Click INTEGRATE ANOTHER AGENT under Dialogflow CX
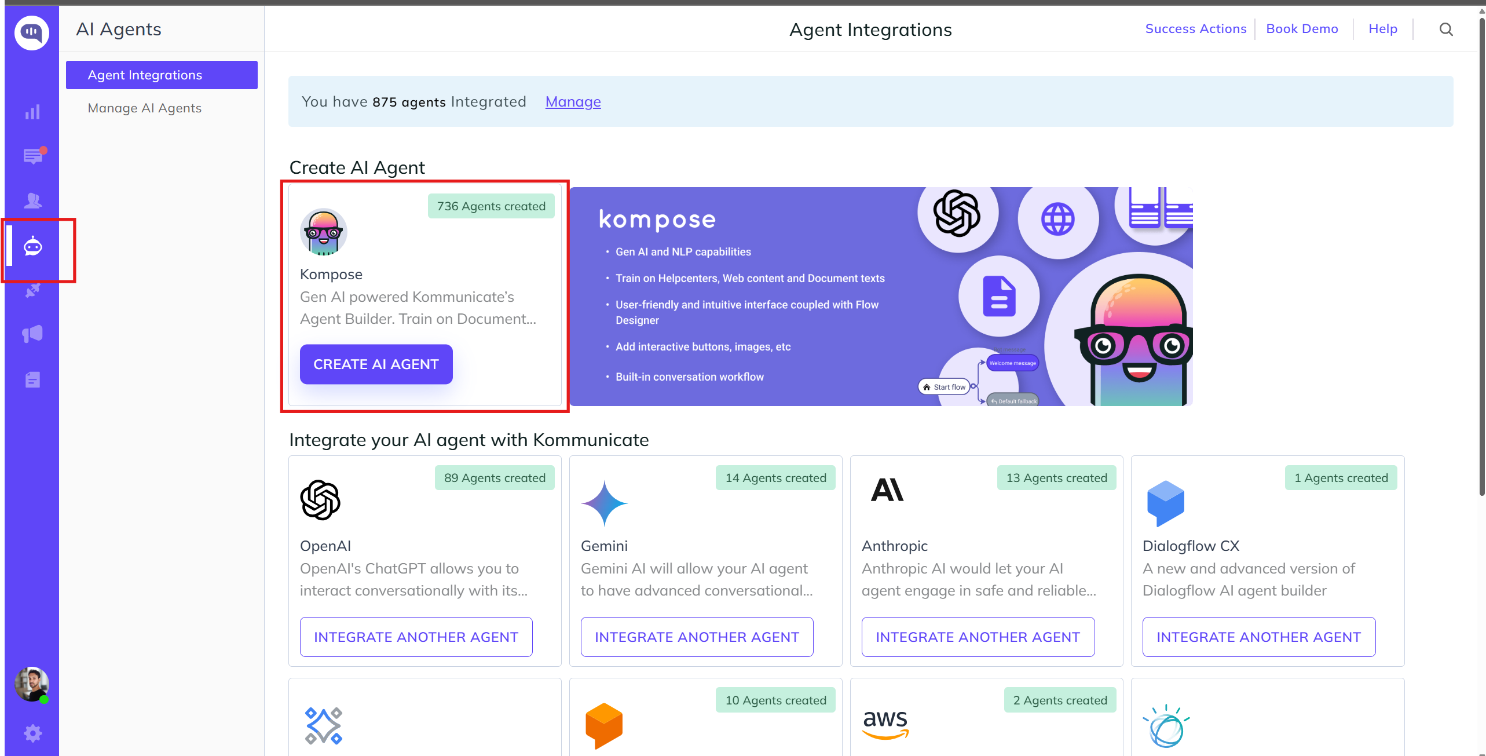 pos(1259,637)
